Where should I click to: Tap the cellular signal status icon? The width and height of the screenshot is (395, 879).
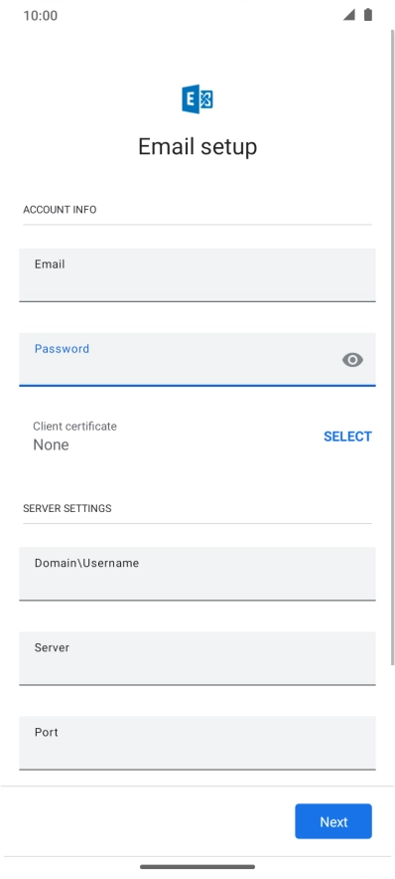click(x=349, y=15)
